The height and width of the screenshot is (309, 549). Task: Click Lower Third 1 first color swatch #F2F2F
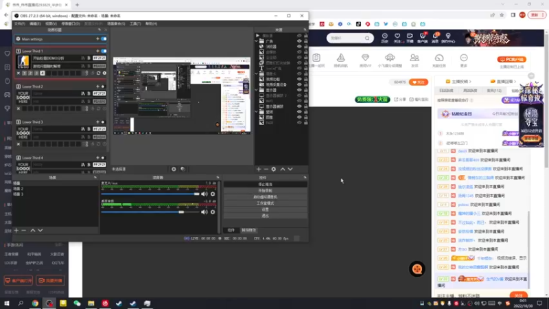pos(100,58)
